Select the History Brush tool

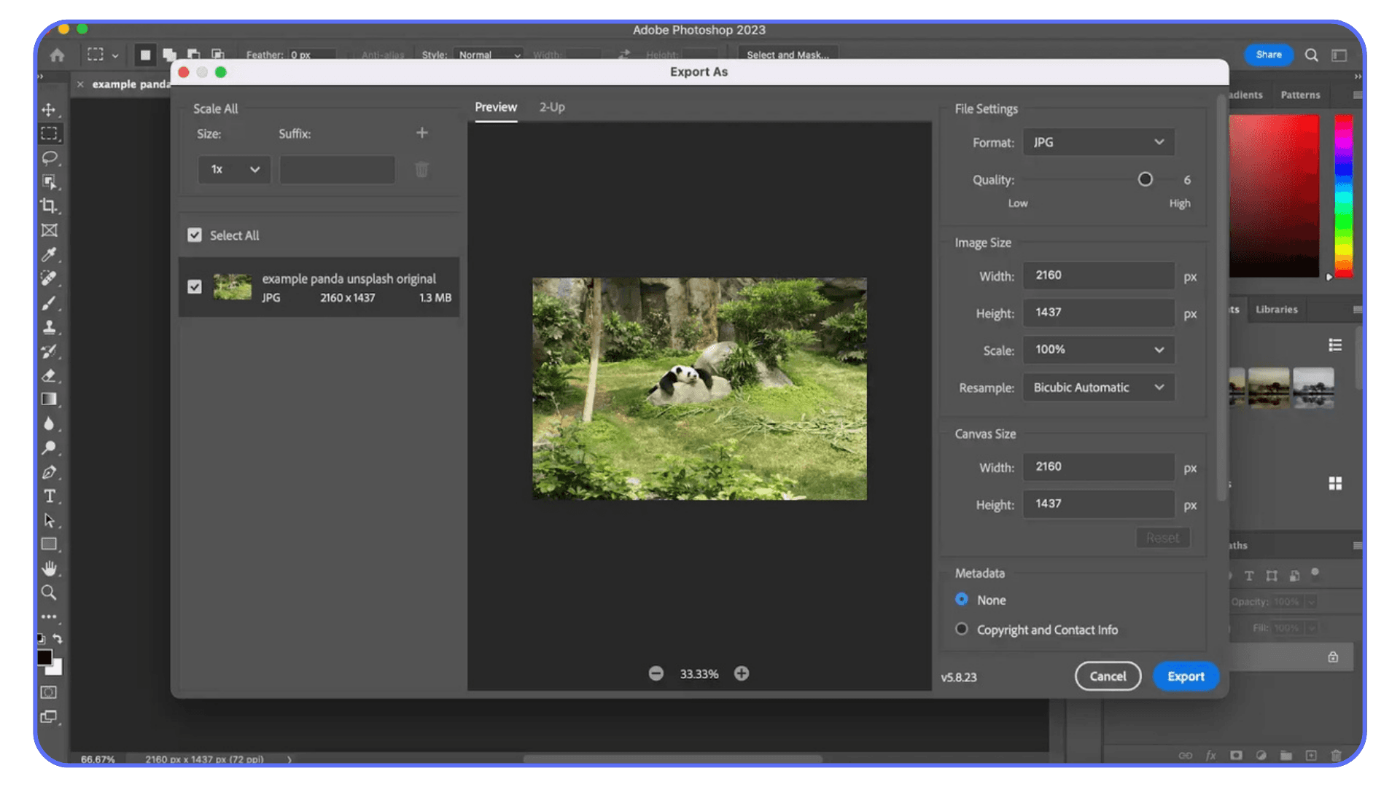(49, 351)
